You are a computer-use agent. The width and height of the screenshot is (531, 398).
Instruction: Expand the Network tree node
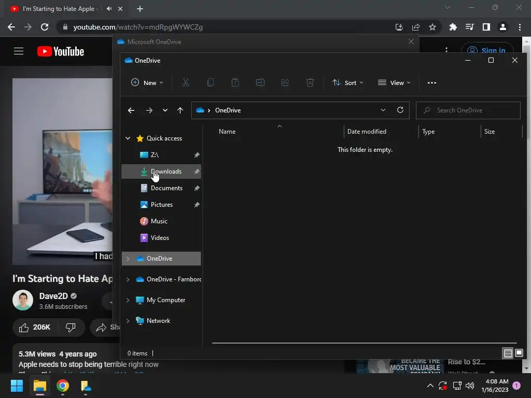(x=128, y=320)
